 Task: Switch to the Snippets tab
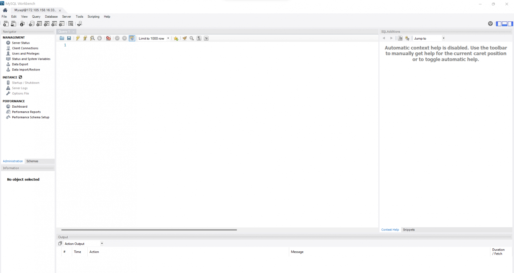tap(409, 230)
